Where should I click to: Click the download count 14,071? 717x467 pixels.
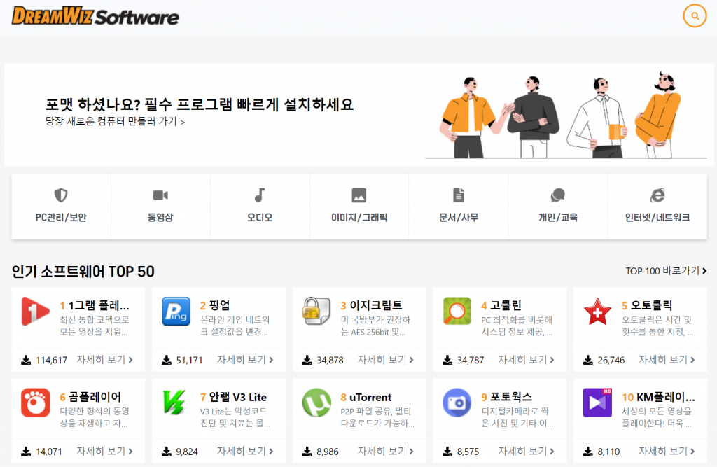(48, 452)
